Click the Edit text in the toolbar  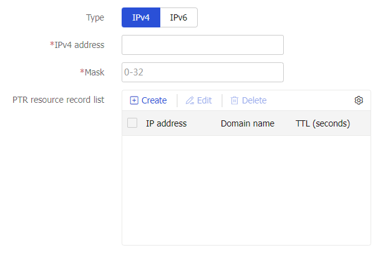[x=204, y=100]
